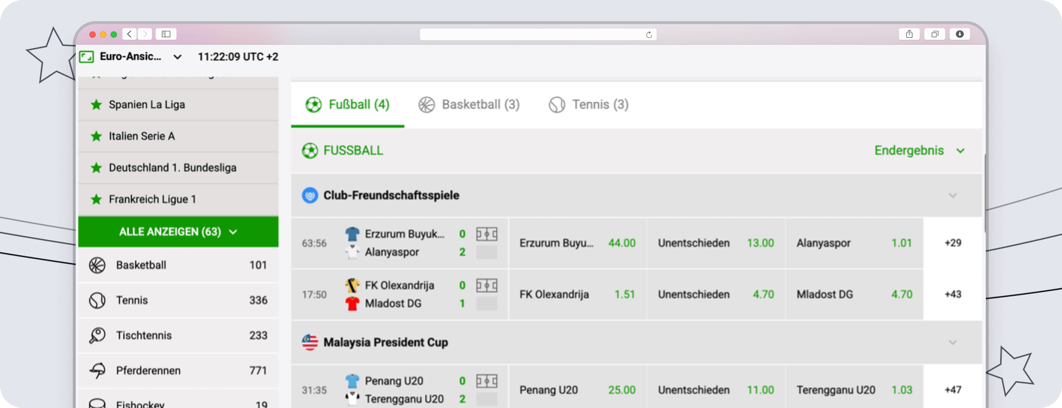Viewport: 1062px width, 408px height.
Task: Click the browser back arrow button
Action: click(129, 34)
